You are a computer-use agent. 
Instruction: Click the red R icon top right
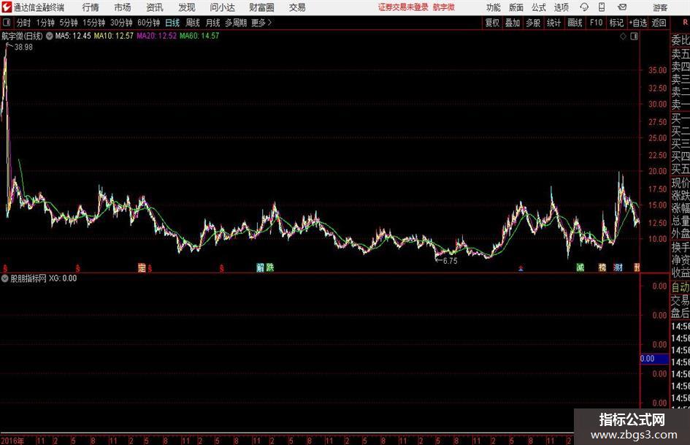pyautogui.click(x=685, y=22)
